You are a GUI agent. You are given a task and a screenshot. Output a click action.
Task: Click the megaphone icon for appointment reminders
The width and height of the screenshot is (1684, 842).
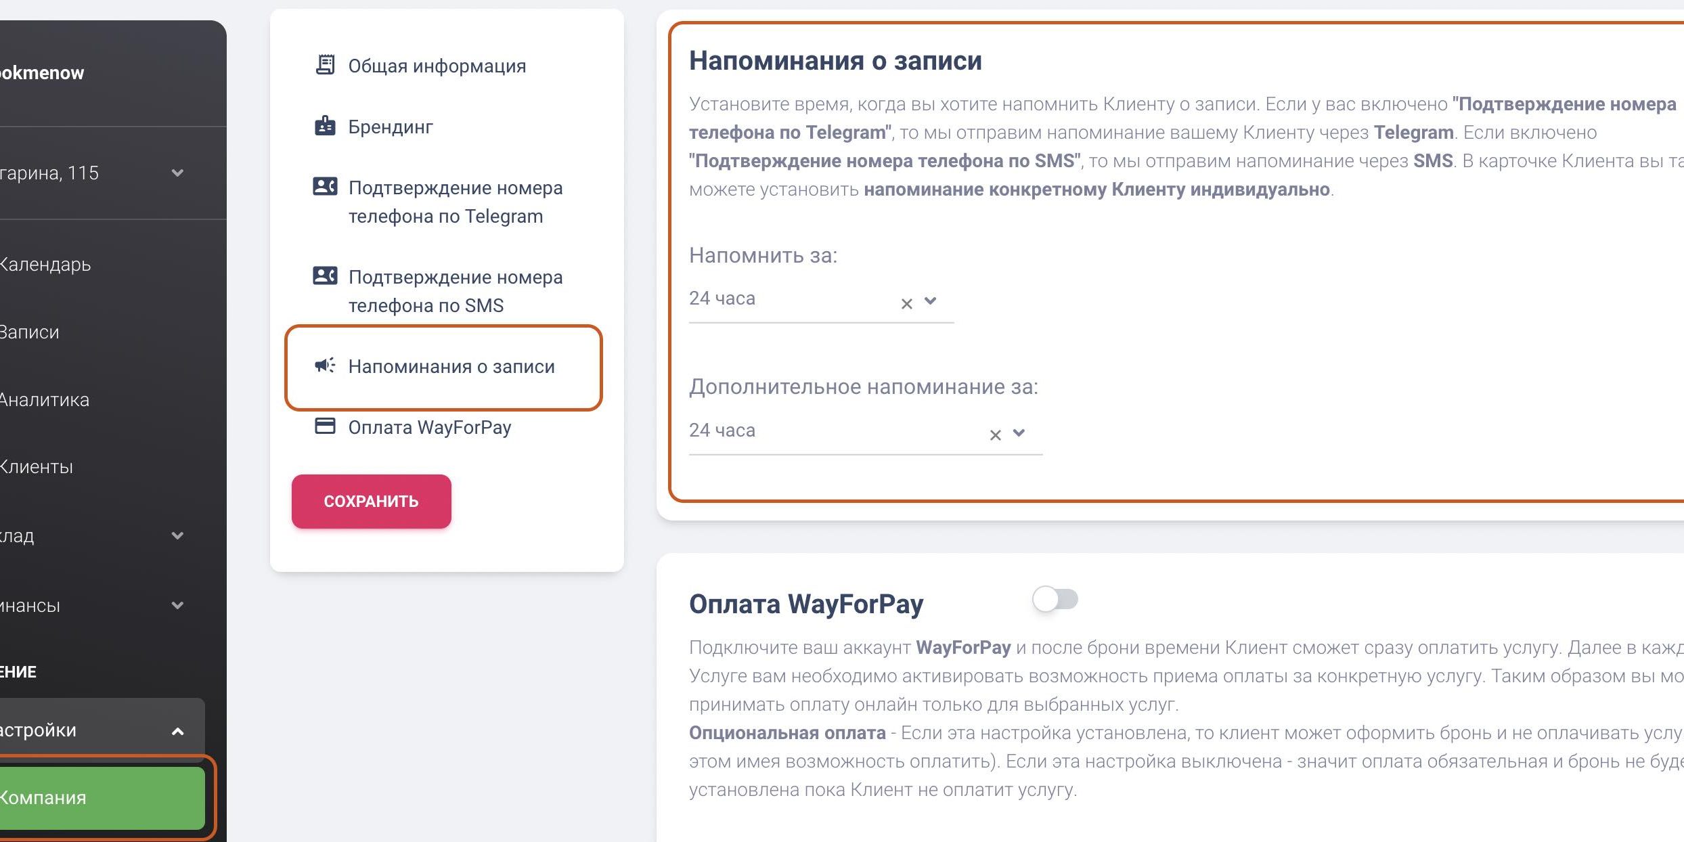point(325,365)
